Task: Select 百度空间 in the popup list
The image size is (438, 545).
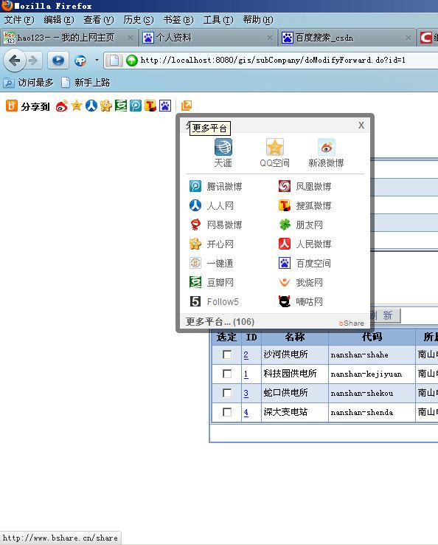Action: pos(305,263)
